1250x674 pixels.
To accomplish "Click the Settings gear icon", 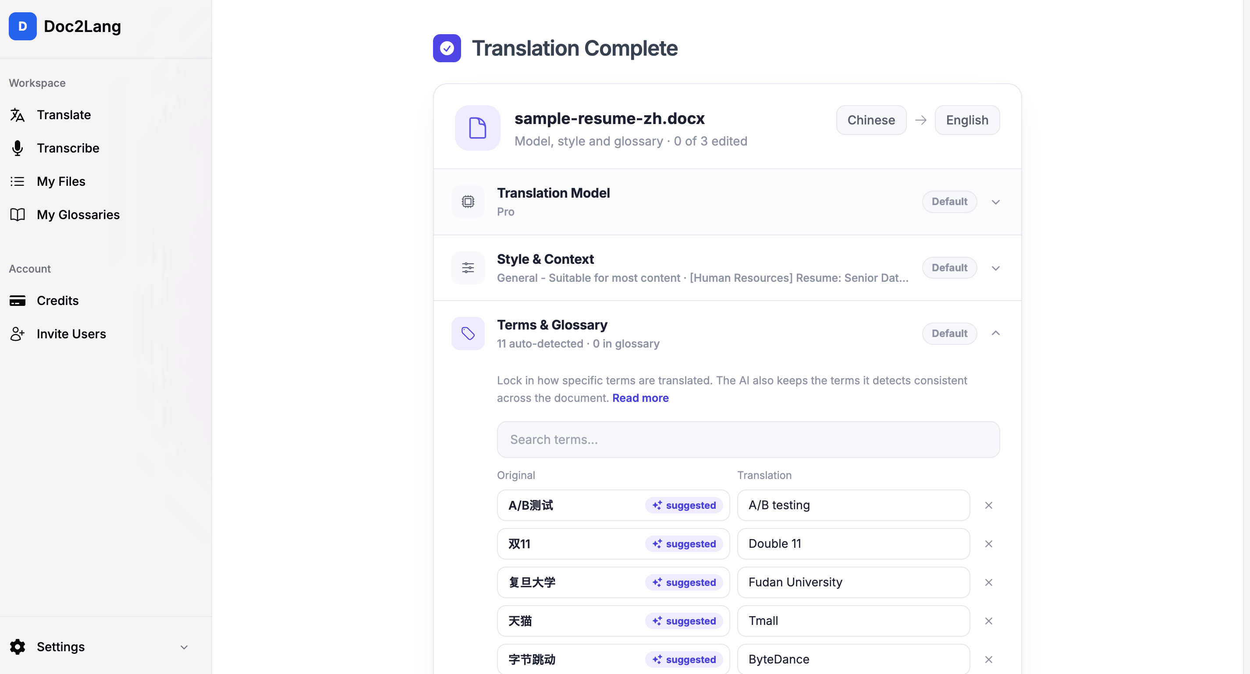I will point(18,647).
